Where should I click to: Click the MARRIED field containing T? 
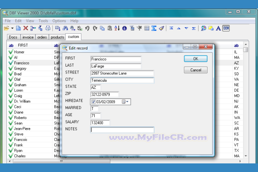coord(95,109)
